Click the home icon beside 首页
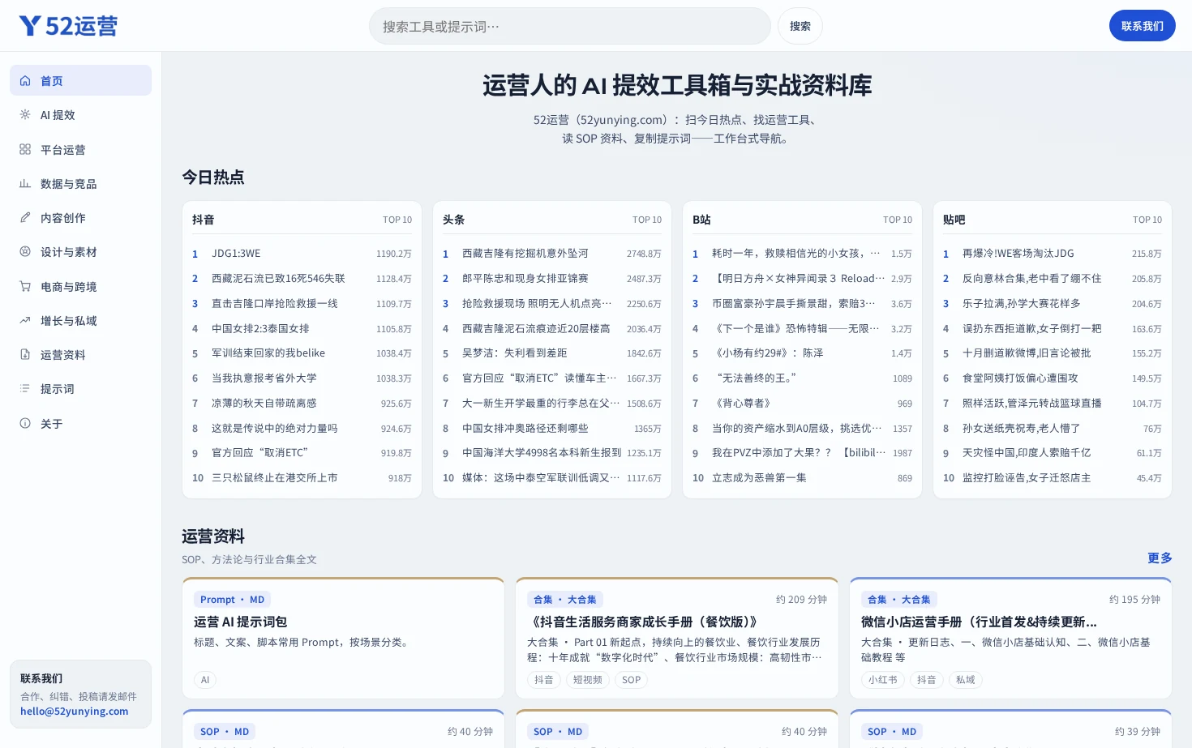This screenshot has width=1192, height=748. point(25,81)
